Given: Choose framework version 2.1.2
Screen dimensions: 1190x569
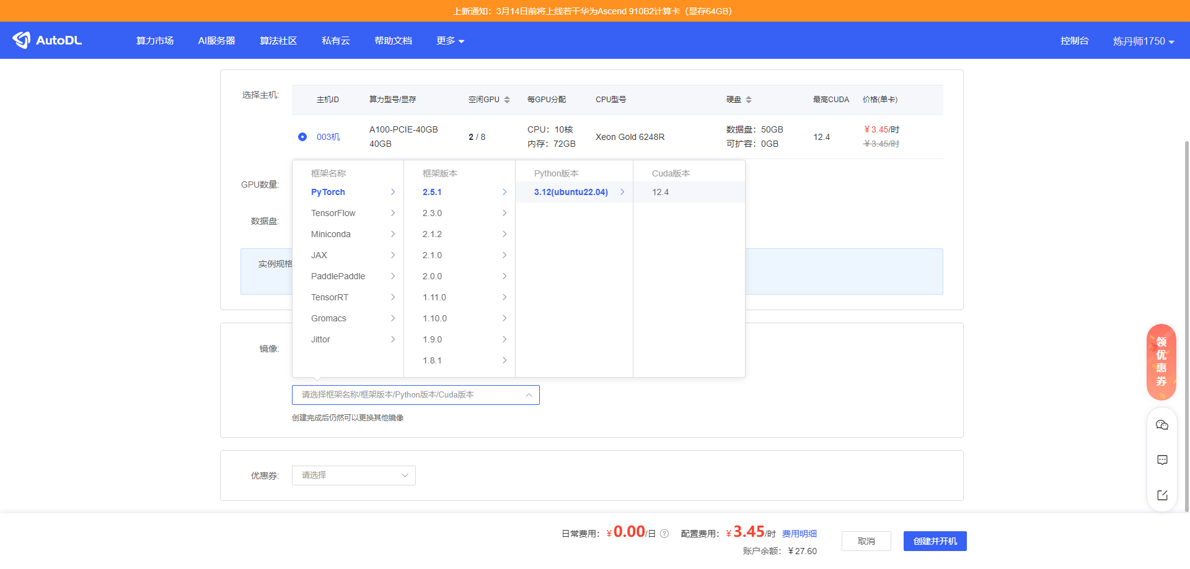Looking at the screenshot, I should 459,234.
